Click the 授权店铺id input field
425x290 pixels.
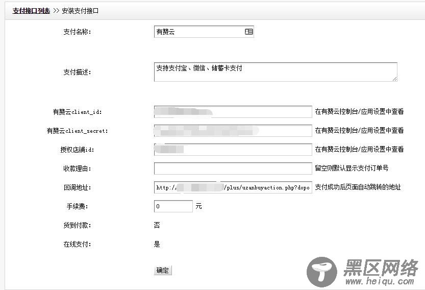tap(233, 150)
